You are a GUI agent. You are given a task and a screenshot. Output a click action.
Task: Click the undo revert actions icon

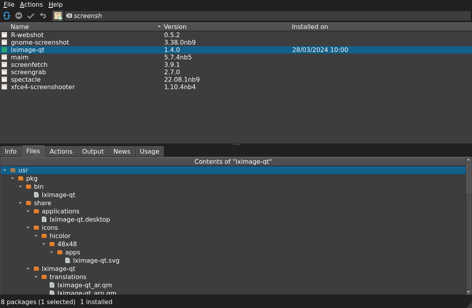click(x=43, y=16)
